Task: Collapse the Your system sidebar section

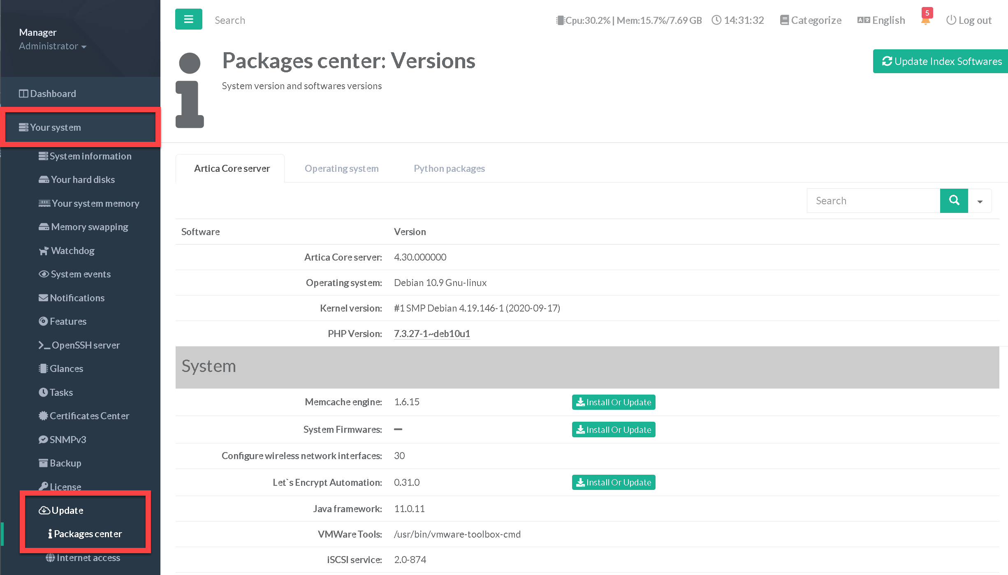Action: pos(56,127)
